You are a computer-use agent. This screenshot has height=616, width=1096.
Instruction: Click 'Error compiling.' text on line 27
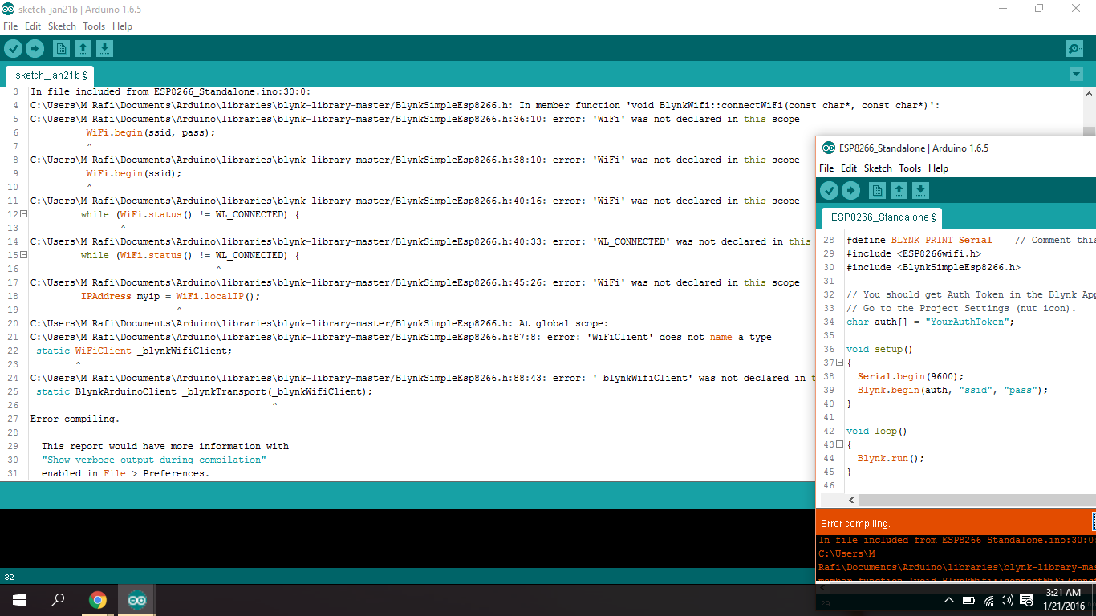coord(75,419)
